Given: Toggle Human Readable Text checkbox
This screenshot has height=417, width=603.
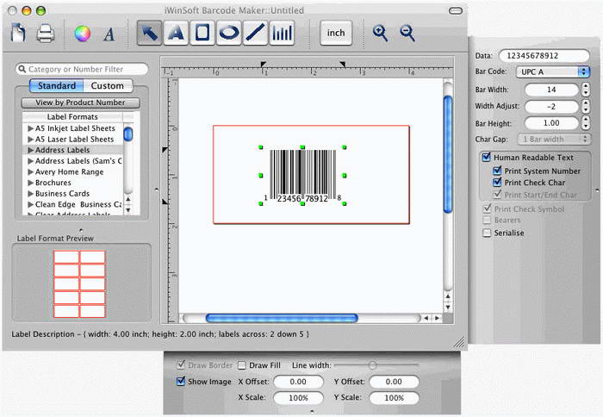Looking at the screenshot, I should point(487,158).
